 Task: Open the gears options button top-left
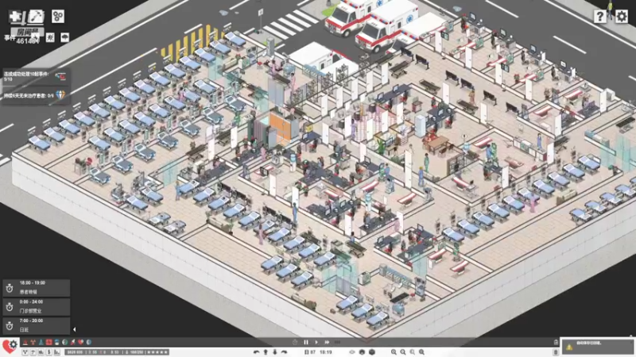(58, 16)
